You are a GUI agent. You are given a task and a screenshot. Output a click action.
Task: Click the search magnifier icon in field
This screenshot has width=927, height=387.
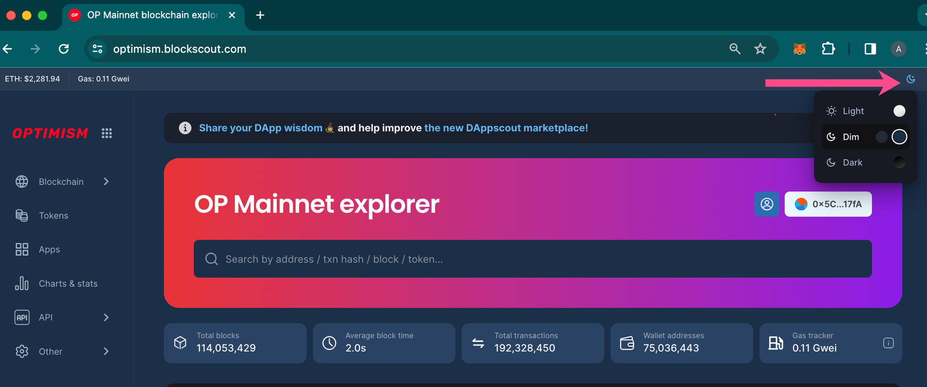click(x=211, y=259)
